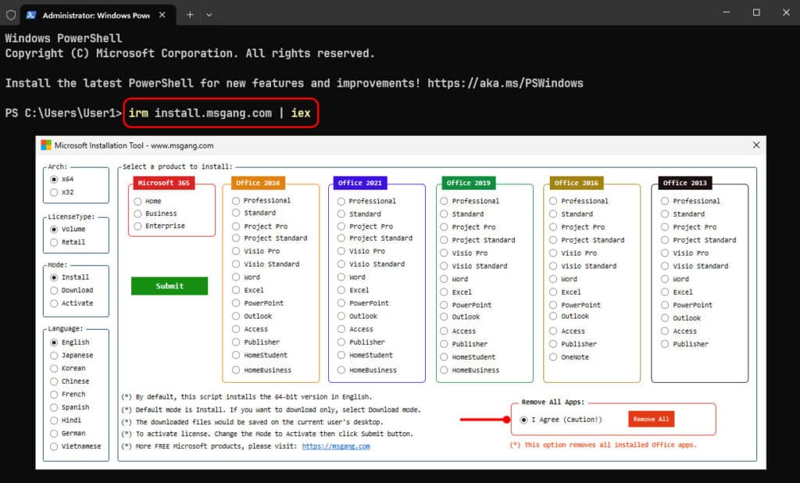Close the Microsoft Installation Tool dialog

coord(755,145)
